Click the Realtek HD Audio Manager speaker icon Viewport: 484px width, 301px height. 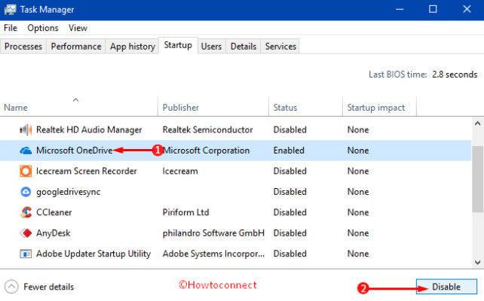pyautogui.click(x=26, y=129)
